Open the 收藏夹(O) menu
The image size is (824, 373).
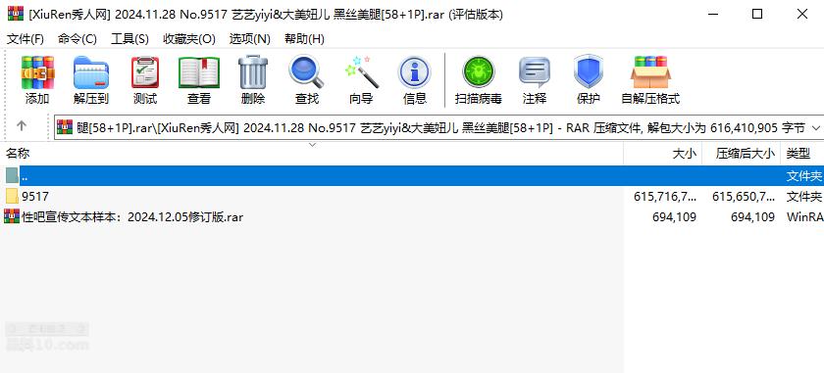(189, 39)
